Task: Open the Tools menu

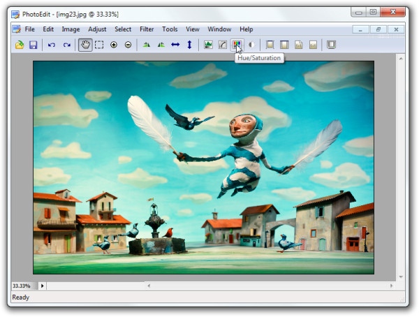Action: click(170, 29)
